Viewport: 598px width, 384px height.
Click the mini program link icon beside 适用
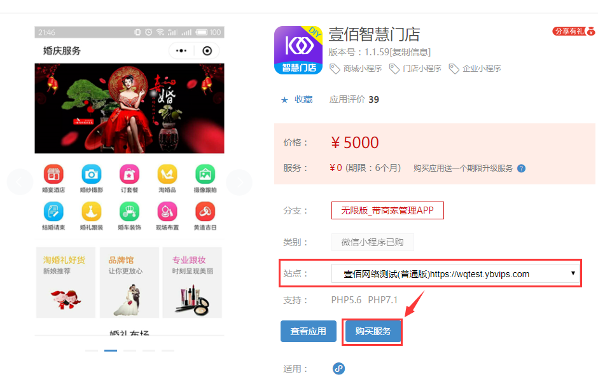pyautogui.click(x=338, y=368)
